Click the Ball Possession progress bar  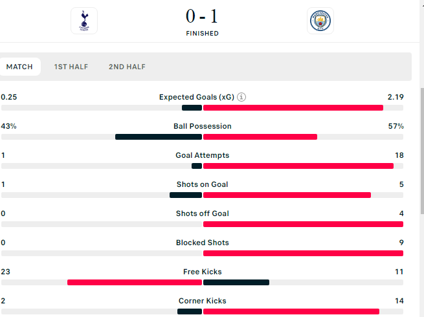202,137
